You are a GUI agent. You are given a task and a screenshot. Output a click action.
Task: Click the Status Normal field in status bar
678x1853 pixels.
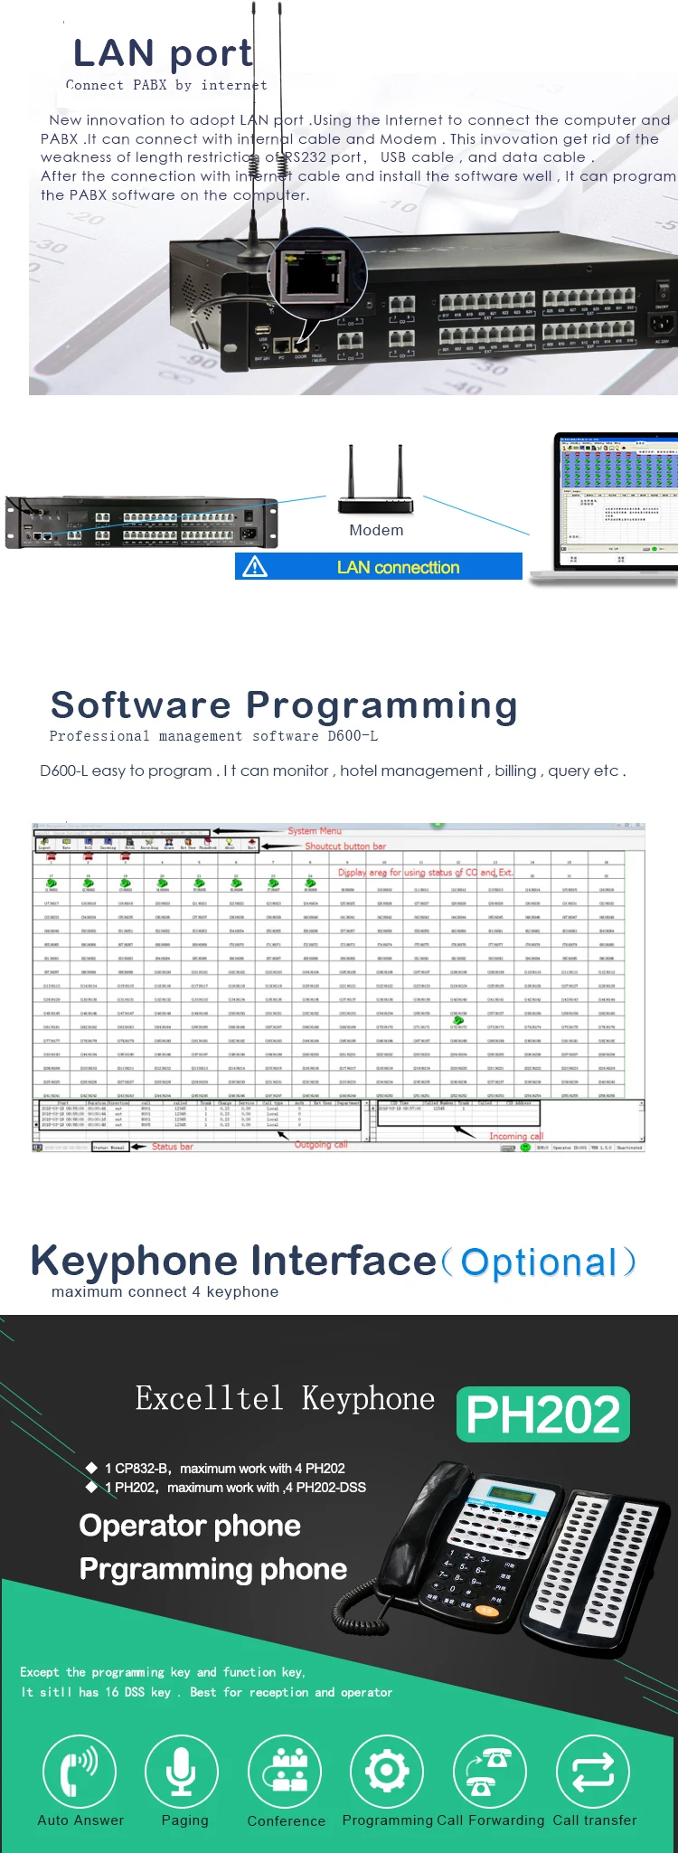(110, 1147)
